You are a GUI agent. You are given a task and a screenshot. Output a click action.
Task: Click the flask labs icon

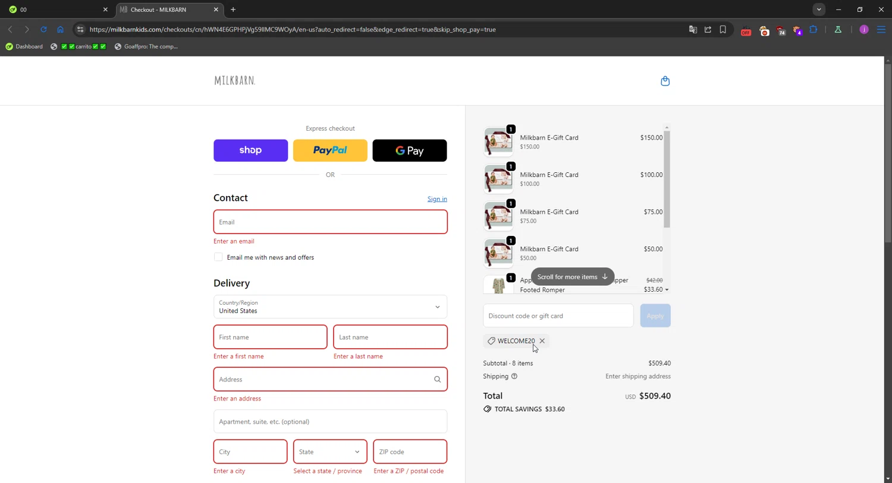click(838, 29)
